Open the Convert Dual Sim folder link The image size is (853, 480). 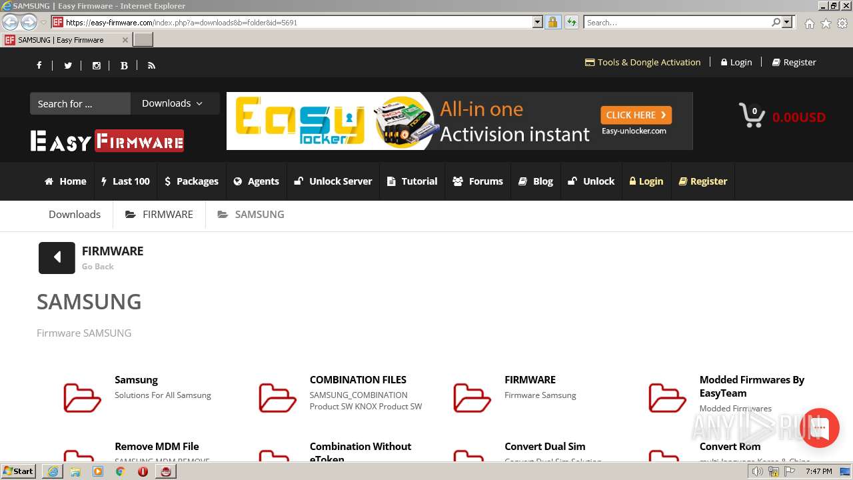[x=545, y=447]
